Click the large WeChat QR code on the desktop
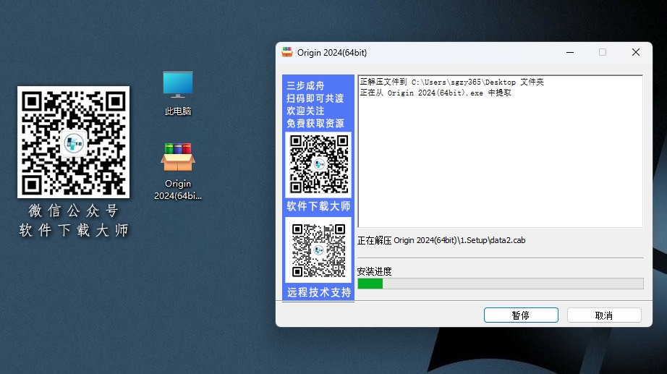 (x=73, y=142)
